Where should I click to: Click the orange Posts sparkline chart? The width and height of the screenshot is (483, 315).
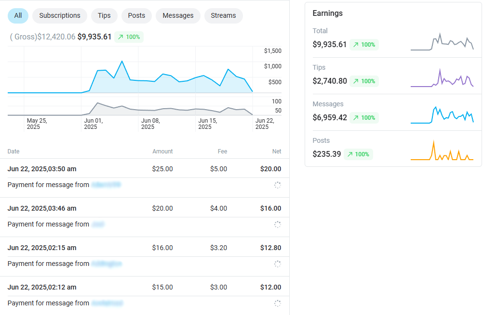point(442,152)
